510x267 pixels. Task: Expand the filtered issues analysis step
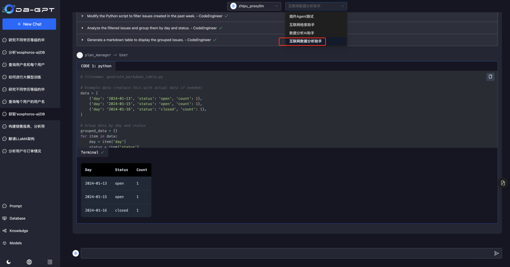coord(82,28)
